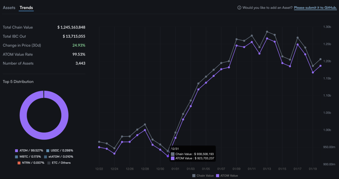The width and height of the screenshot is (339, 179).
Task: Click the WBTC legend square icon
Action: (17, 157)
